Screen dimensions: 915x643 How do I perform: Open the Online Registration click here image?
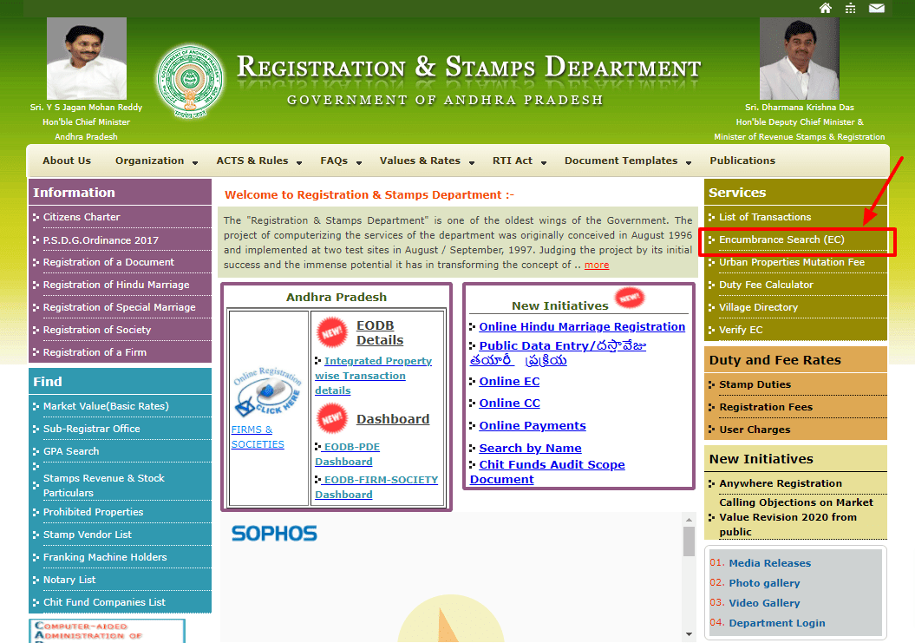268,390
